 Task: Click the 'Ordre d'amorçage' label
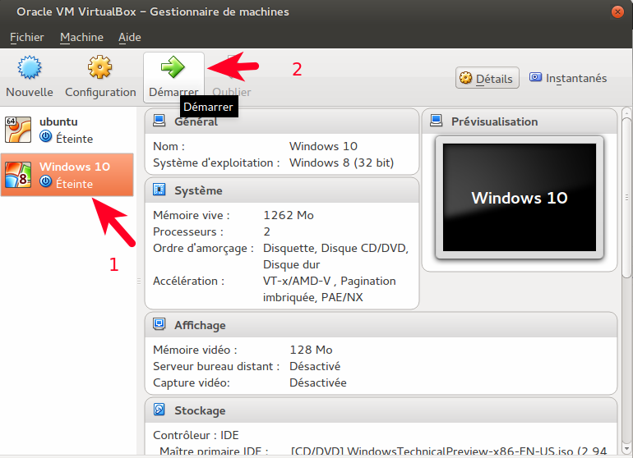(203, 249)
